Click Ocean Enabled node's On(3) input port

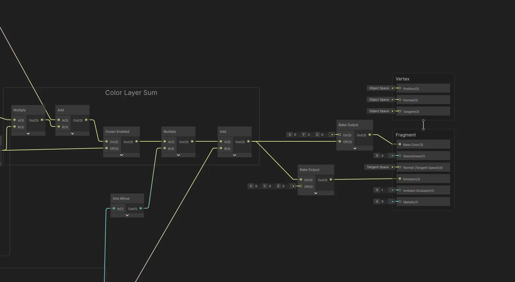[107, 142]
